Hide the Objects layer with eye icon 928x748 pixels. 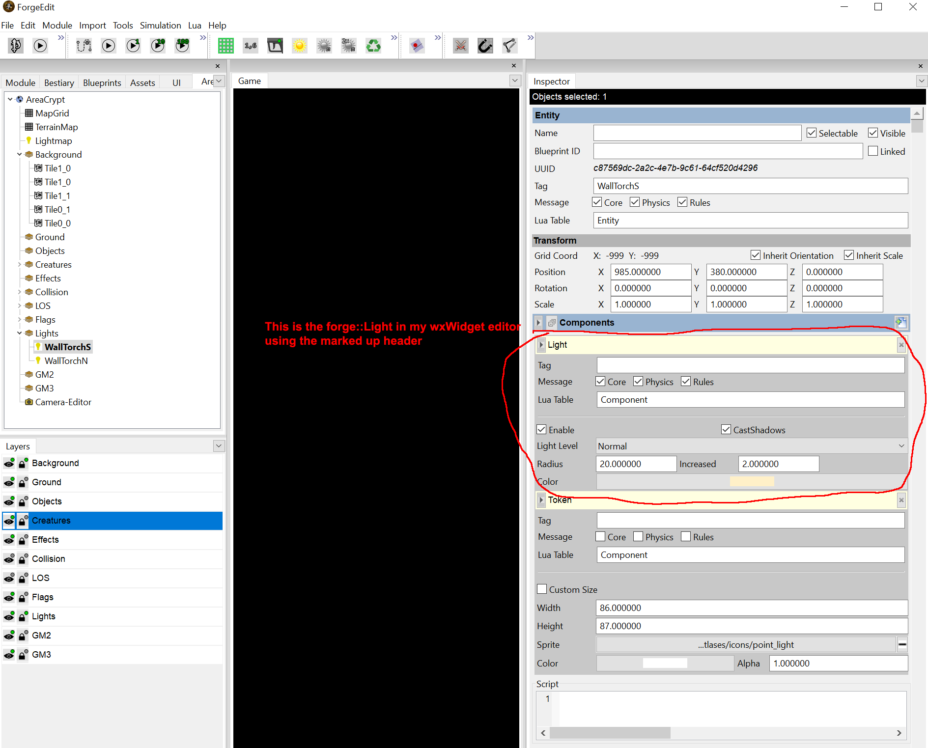coord(9,501)
